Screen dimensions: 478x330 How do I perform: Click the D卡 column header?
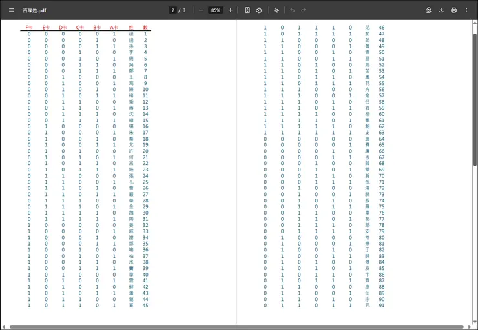point(63,27)
